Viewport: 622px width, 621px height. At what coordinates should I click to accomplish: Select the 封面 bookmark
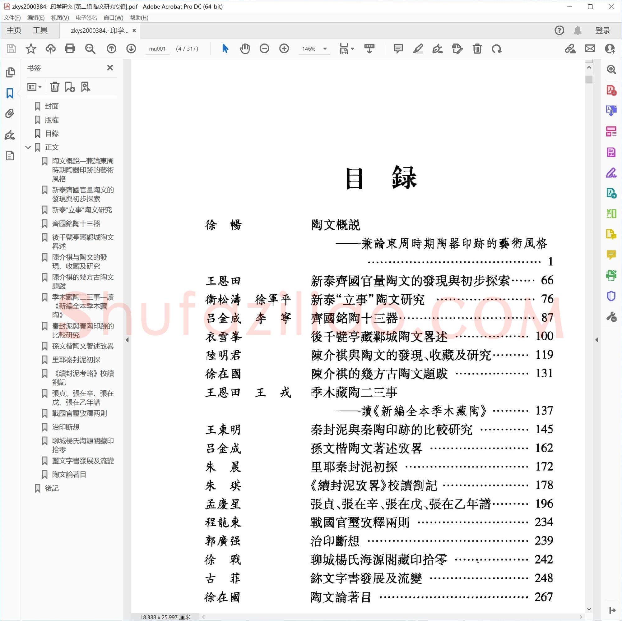52,106
